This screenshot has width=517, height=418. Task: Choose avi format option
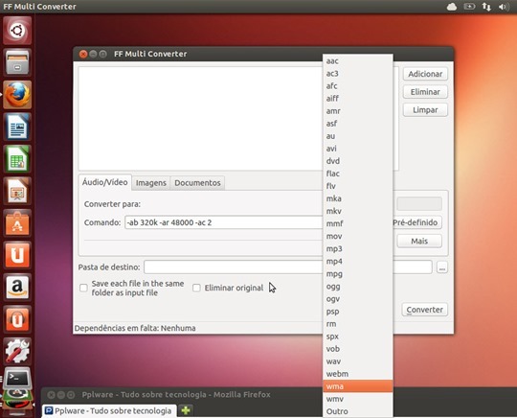358,149
